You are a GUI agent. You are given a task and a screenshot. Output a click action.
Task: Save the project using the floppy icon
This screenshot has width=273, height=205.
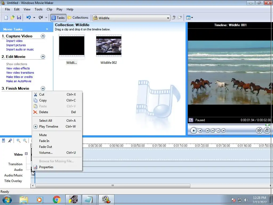click(19, 18)
